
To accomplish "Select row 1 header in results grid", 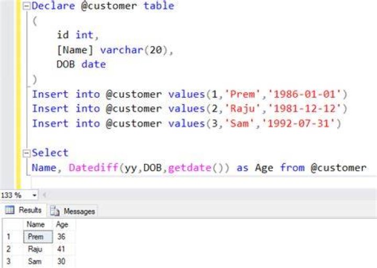I will [x=13, y=237].
